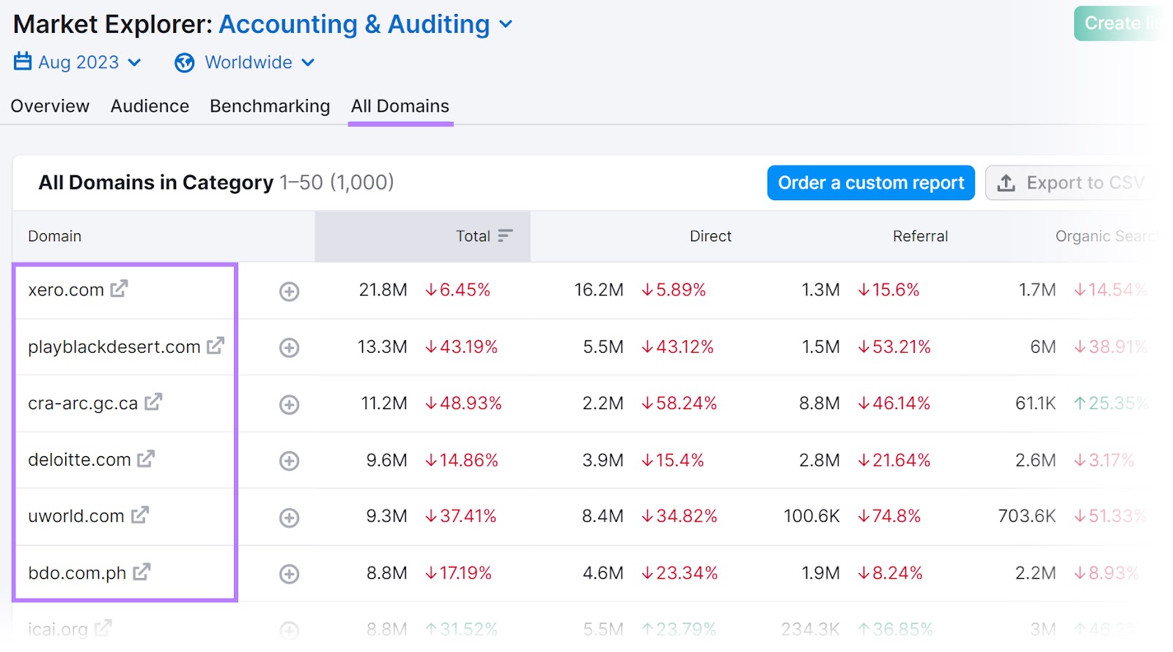Click the upload icon in Export to CSV
The height and width of the screenshot is (652, 1173).
(1007, 183)
